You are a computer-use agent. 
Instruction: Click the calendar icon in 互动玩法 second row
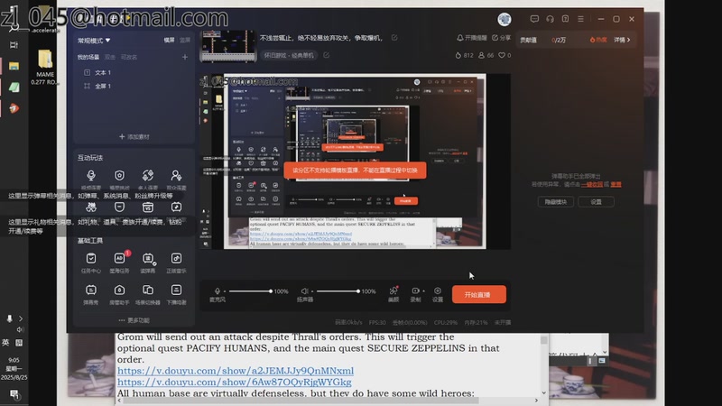click(x=148, y=208)
